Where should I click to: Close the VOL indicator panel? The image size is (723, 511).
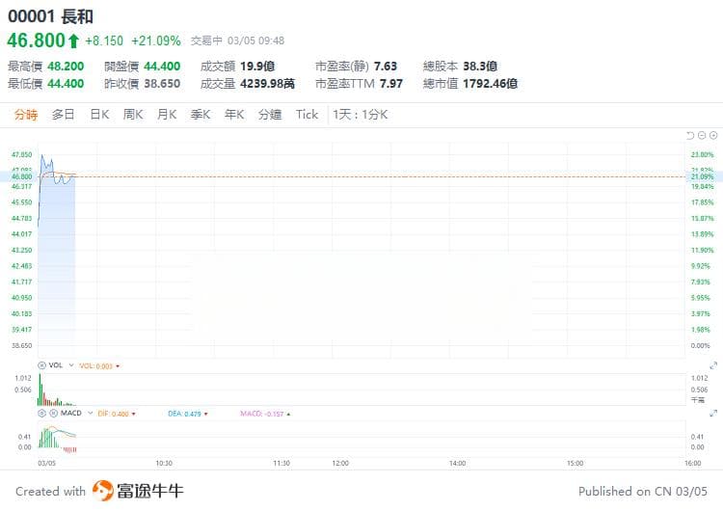(41, 365)
